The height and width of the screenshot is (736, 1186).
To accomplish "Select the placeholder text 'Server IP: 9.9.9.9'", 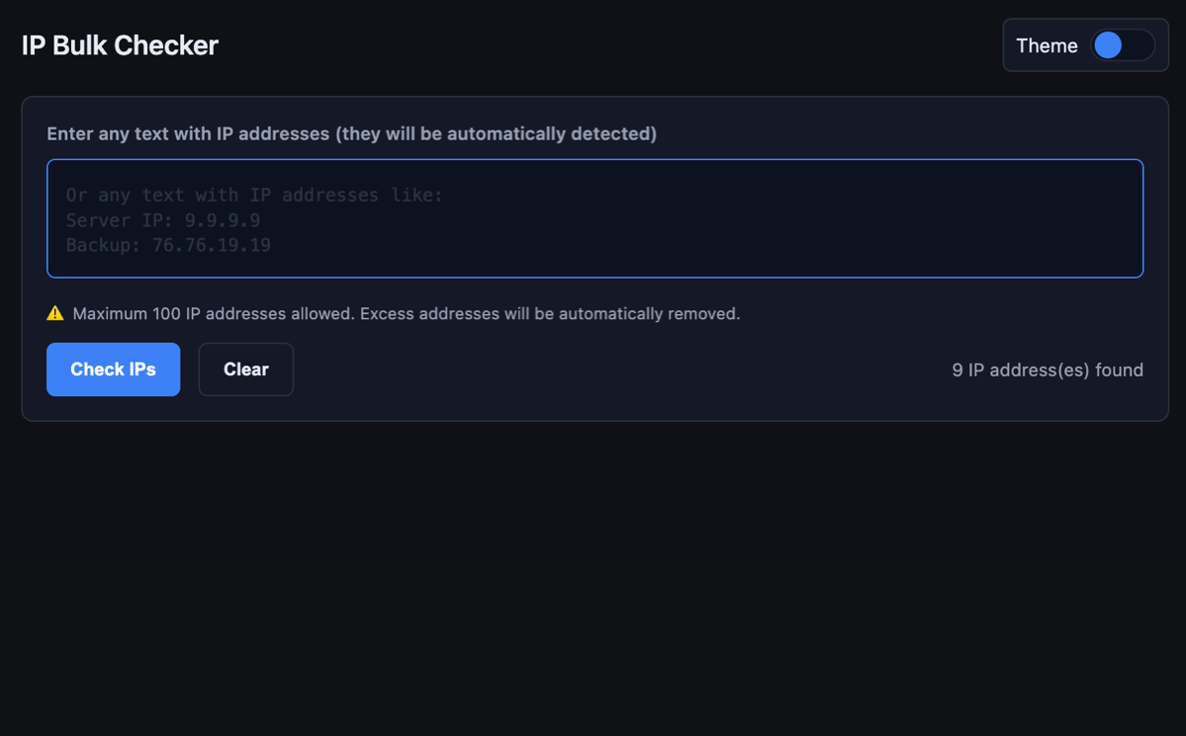I will point(163,220).
